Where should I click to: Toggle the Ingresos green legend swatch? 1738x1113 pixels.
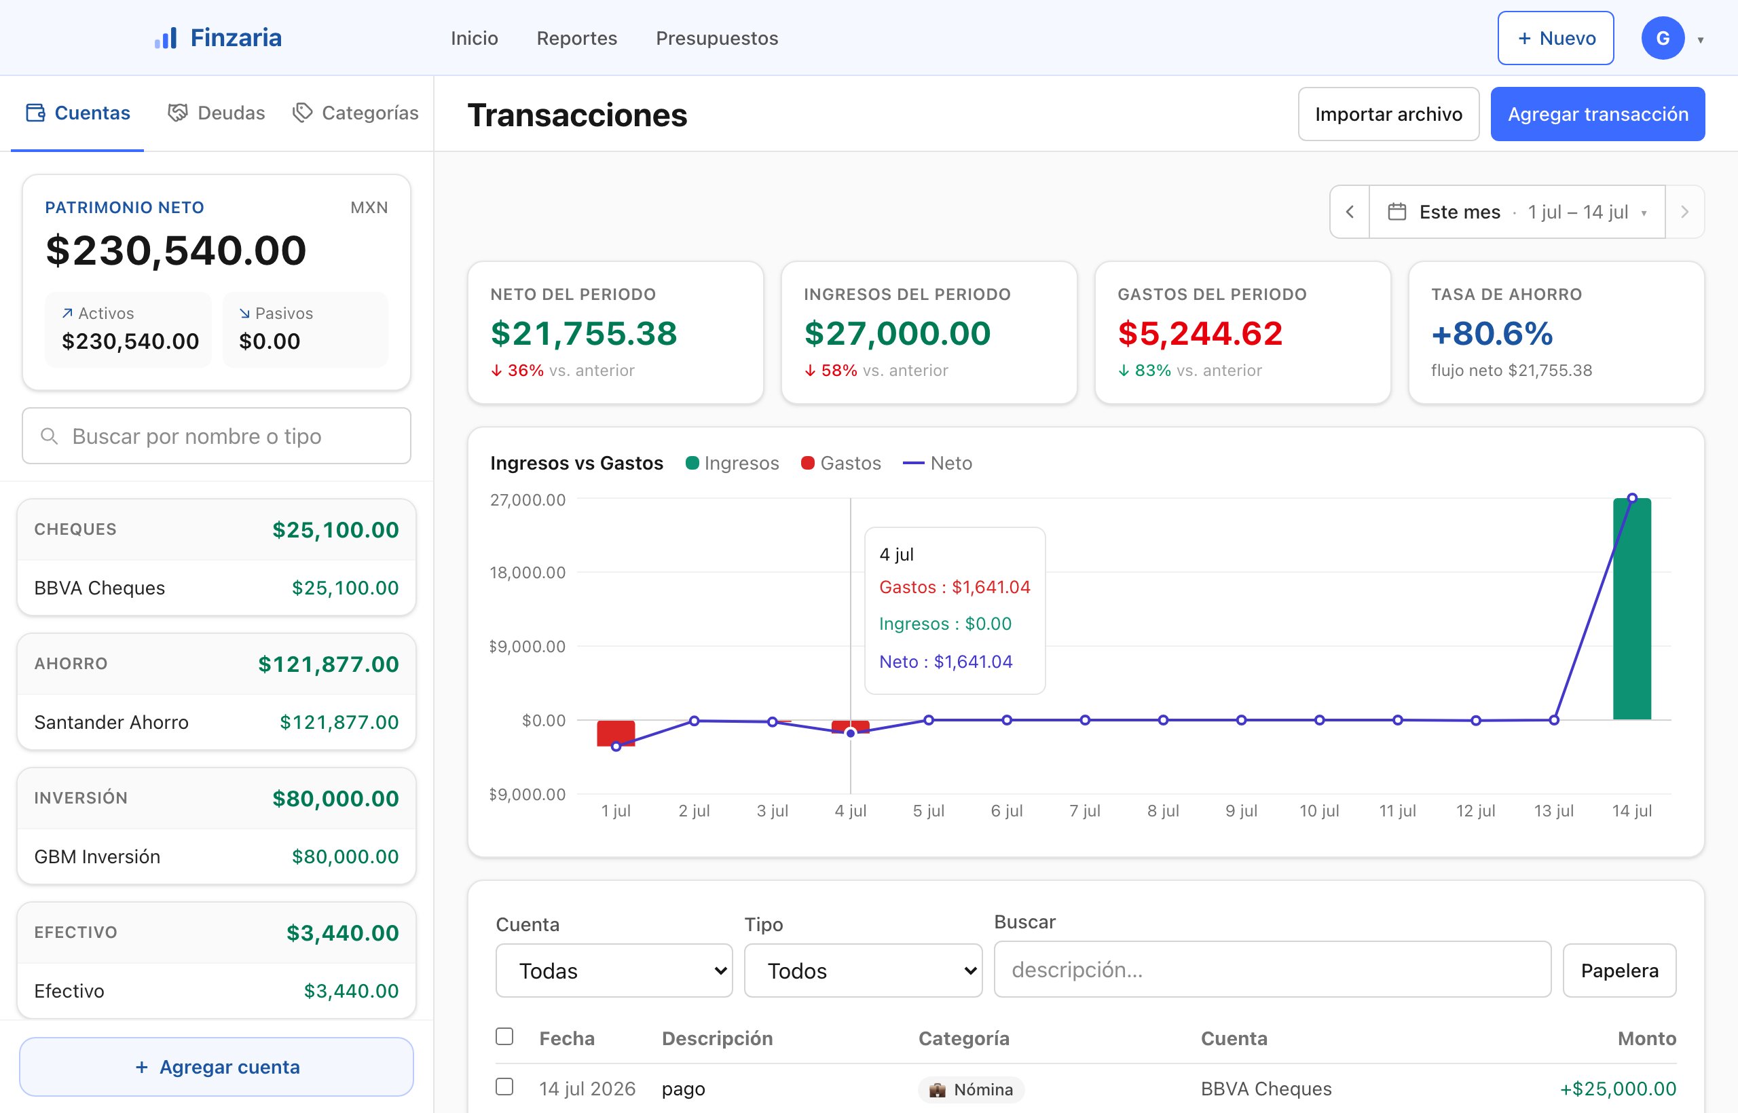click(692, 463)
